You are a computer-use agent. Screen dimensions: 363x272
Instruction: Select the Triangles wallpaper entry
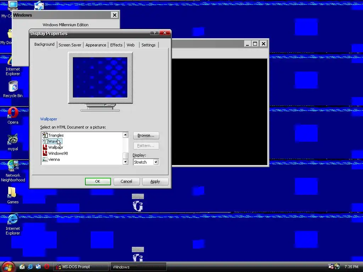pos(53,135)
